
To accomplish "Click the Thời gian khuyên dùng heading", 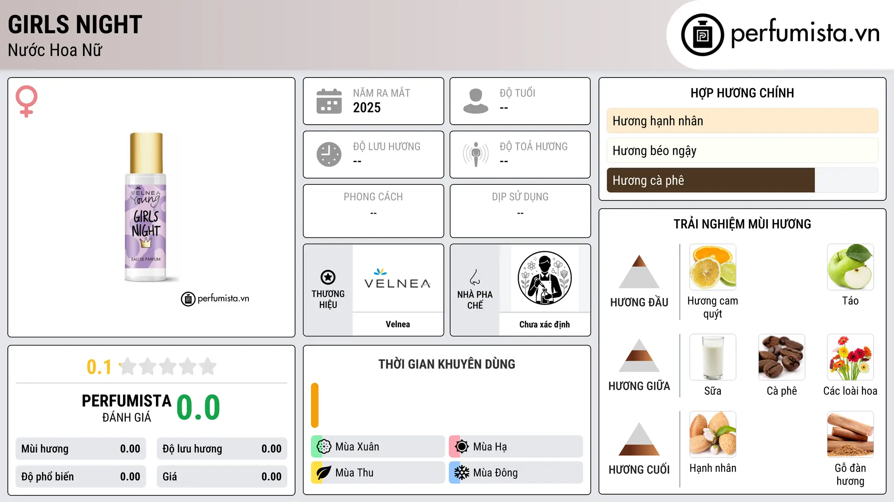I will point(447,364).
